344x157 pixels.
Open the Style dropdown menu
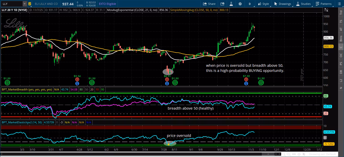263,4
